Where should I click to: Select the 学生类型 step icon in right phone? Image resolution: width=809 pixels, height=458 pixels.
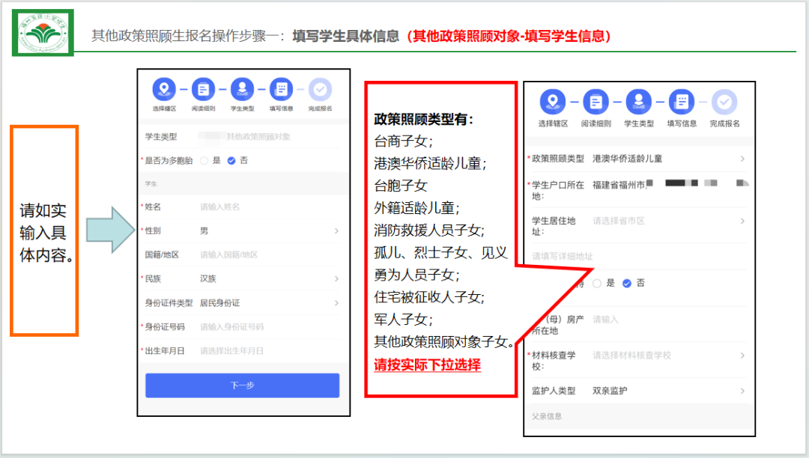639,102
